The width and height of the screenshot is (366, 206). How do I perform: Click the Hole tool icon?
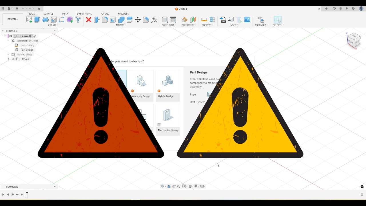pos(53,20)
